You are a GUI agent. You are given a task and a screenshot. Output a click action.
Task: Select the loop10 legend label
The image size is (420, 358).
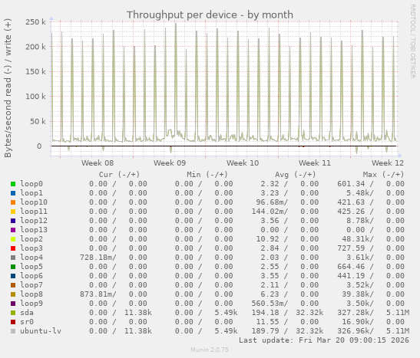point(34,202)
